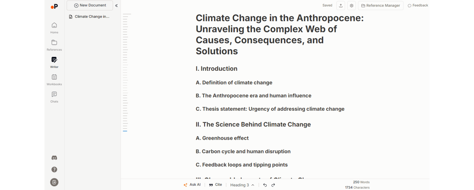Viewport: 474px width, 190px height.
Task: Click the export upload icon
Action: point(341,6)
